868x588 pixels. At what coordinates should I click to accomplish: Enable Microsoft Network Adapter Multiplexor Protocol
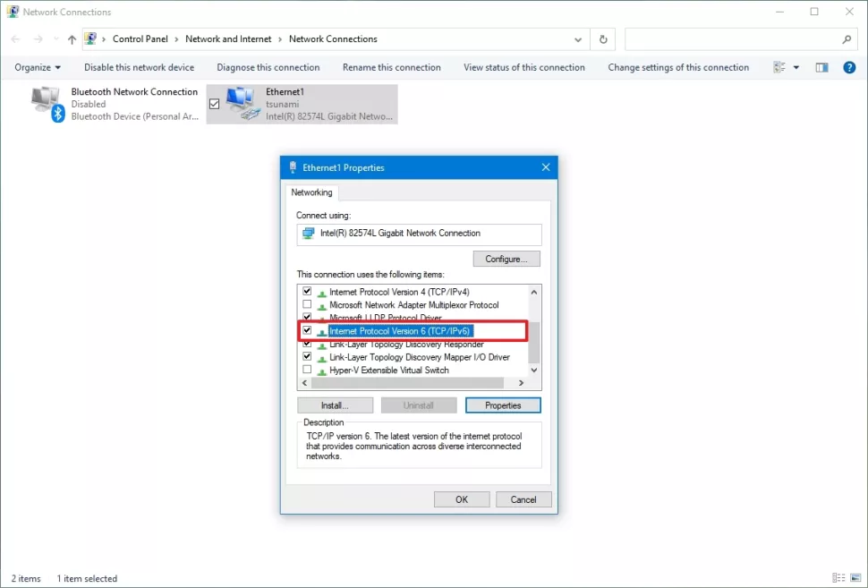(x=307, y=304)
